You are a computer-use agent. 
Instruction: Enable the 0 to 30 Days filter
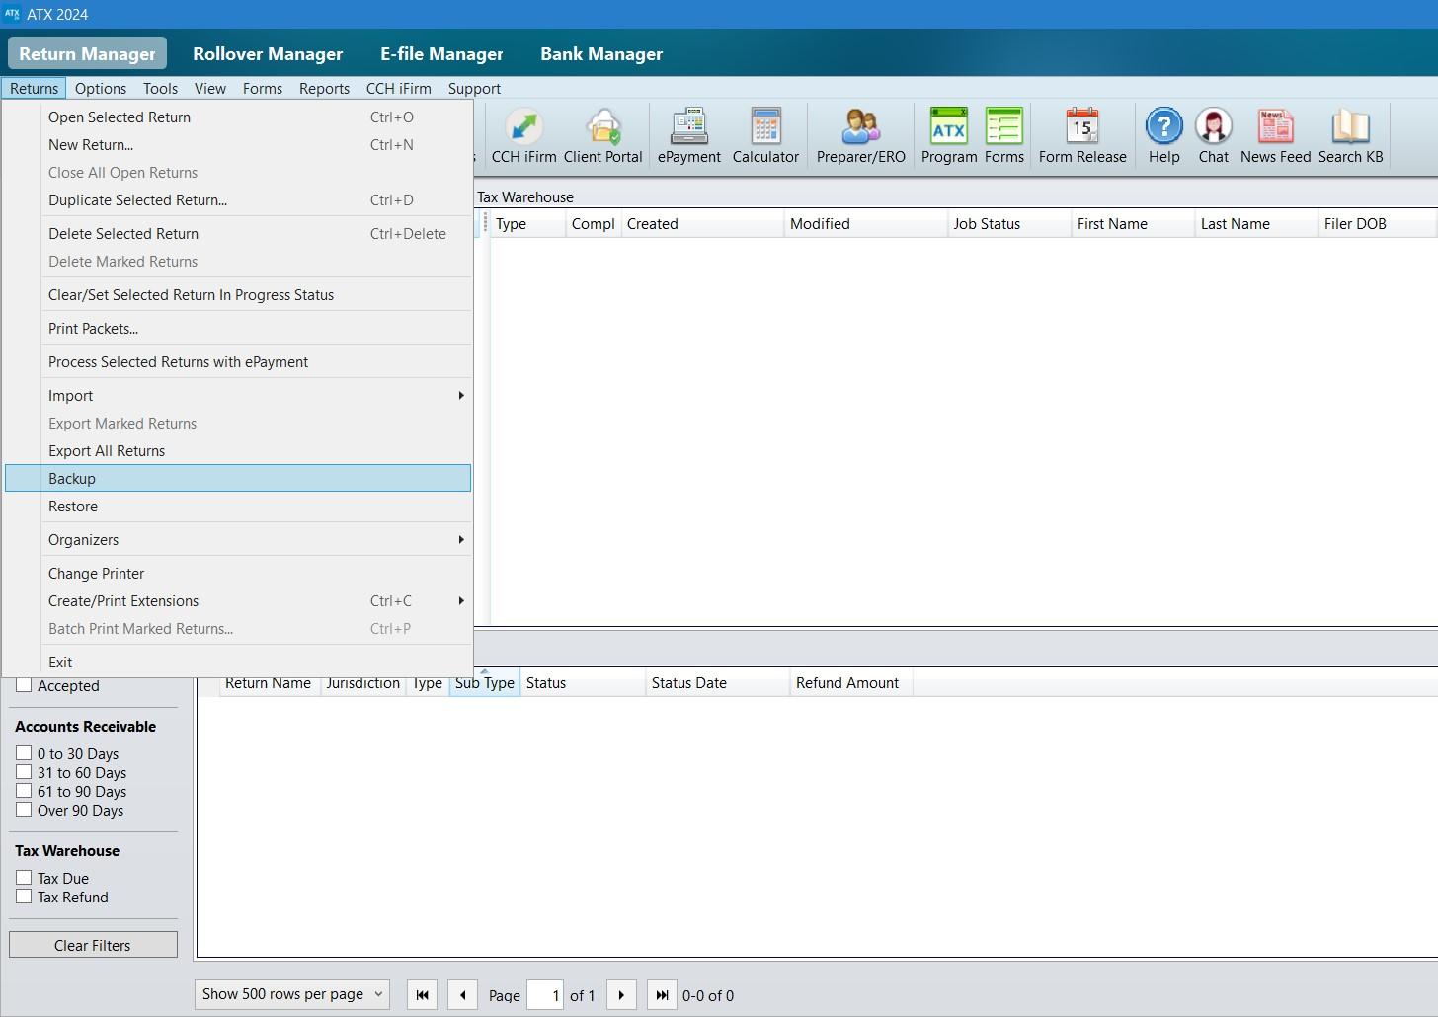[x=24, y=753]
